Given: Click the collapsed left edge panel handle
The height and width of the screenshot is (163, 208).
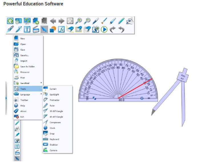Looking at the screenshot, I should point(6,98).
